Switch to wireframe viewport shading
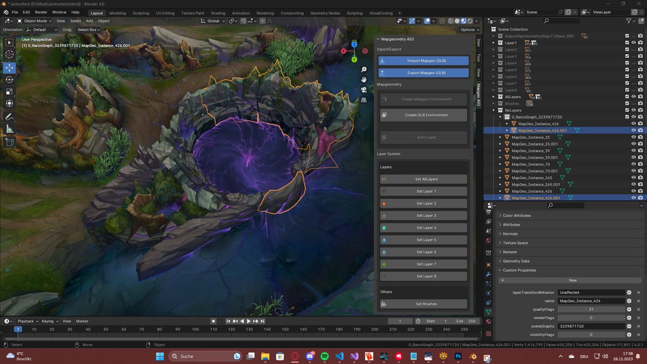 [x=450, y=21]
